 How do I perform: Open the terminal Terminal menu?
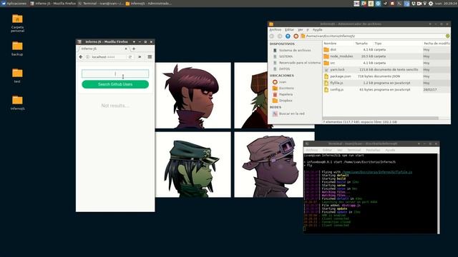[354, 150]
